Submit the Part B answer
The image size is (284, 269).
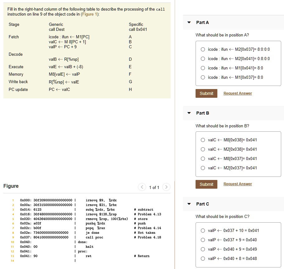pos(206,184)
